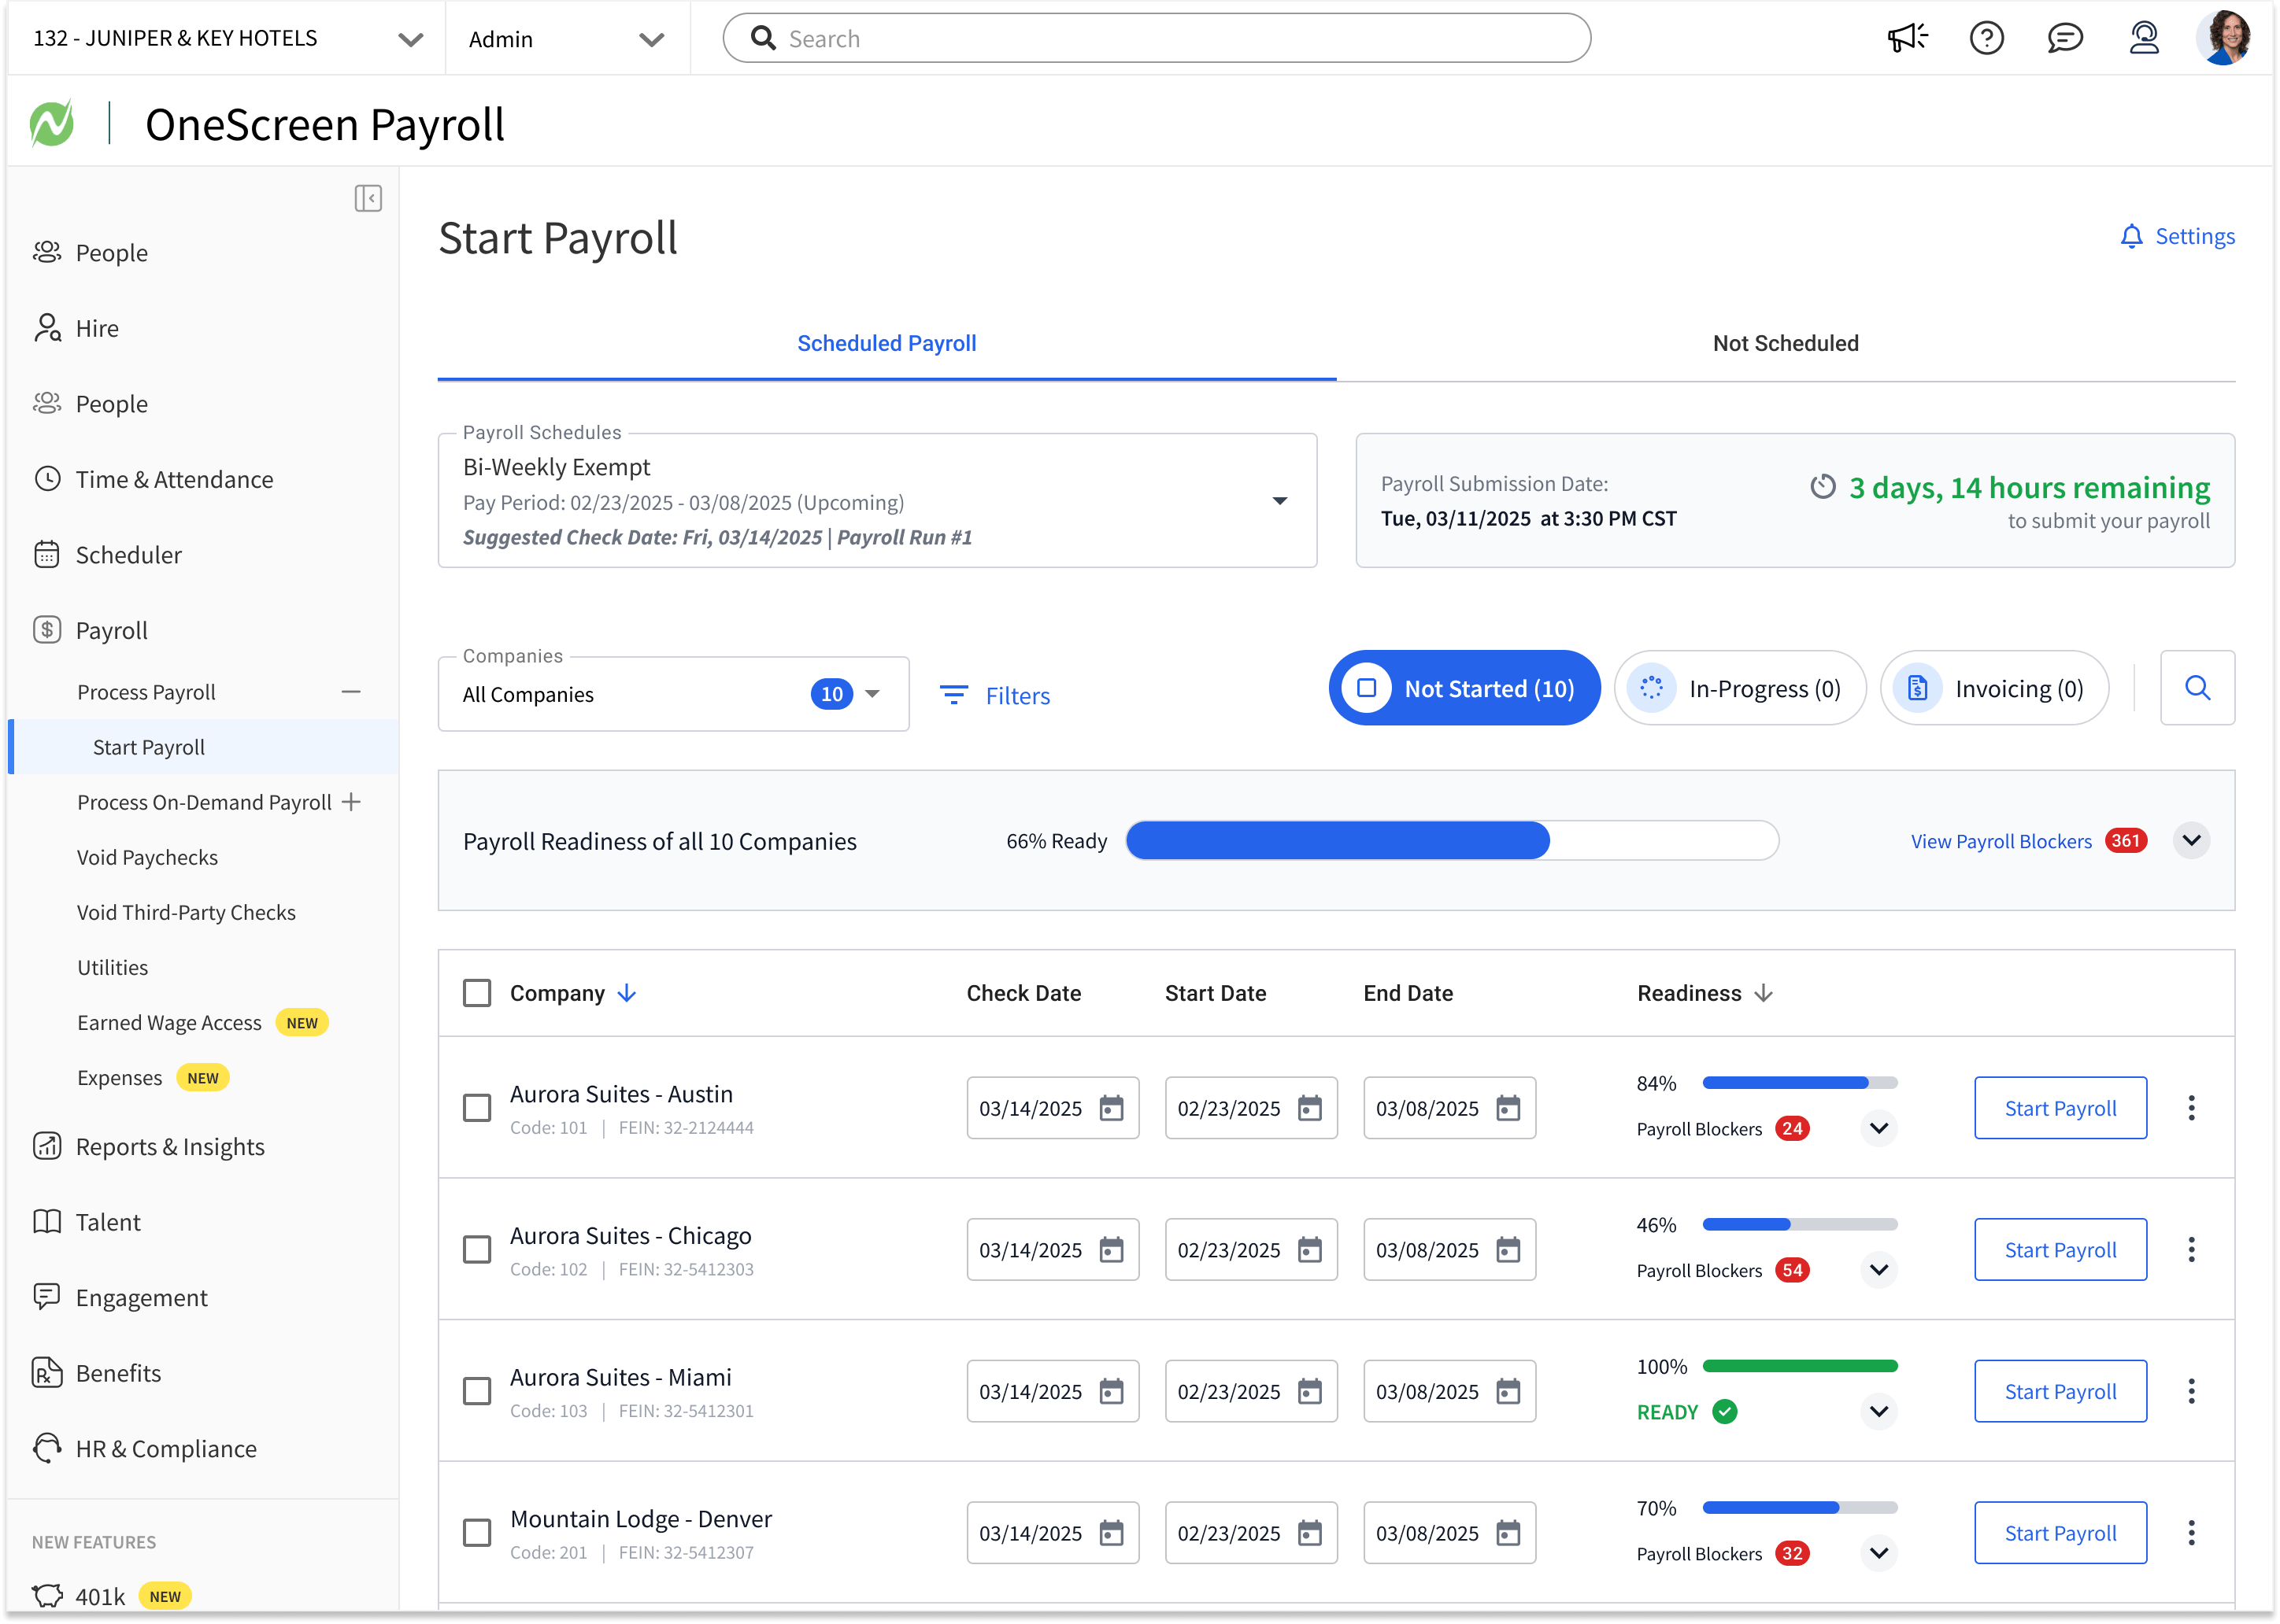Collapse the Process Payroll submenu
The height and width of the screenshot is (1624, 2280).
pos(351,692)
